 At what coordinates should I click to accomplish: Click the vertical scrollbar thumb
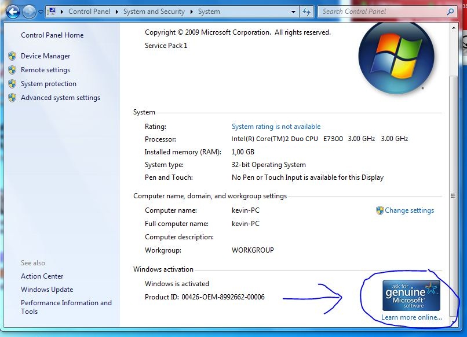click(x=453, y=196)
